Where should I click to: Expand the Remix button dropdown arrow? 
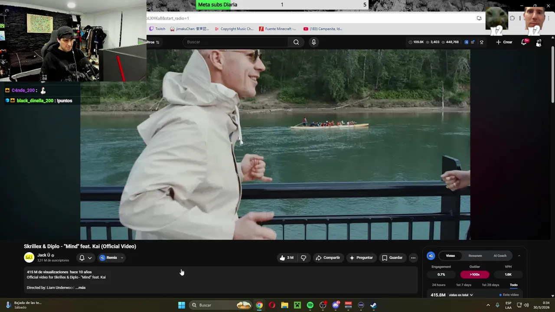coord(122,257)
